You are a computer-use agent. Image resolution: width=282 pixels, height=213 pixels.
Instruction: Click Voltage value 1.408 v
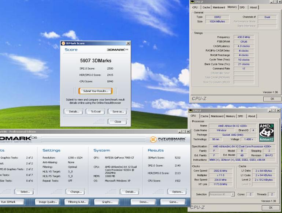tap(249, 139)
